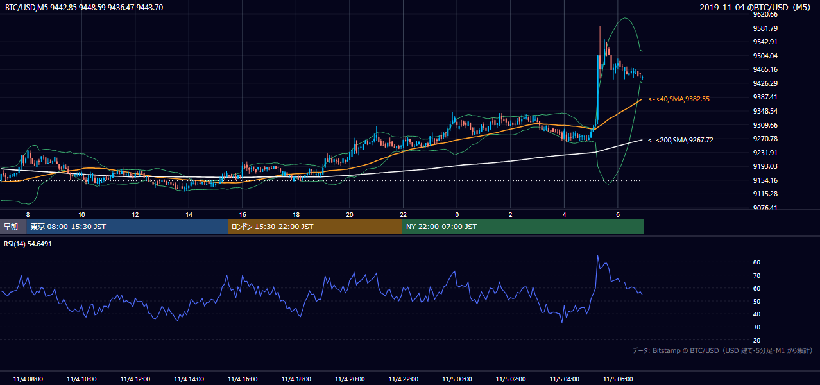Select the 200 SMA label 9267.72
The height and width of the screenshot is (385, 820).
[681, 140]
